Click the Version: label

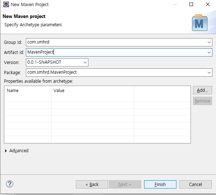tap(12, 63)
